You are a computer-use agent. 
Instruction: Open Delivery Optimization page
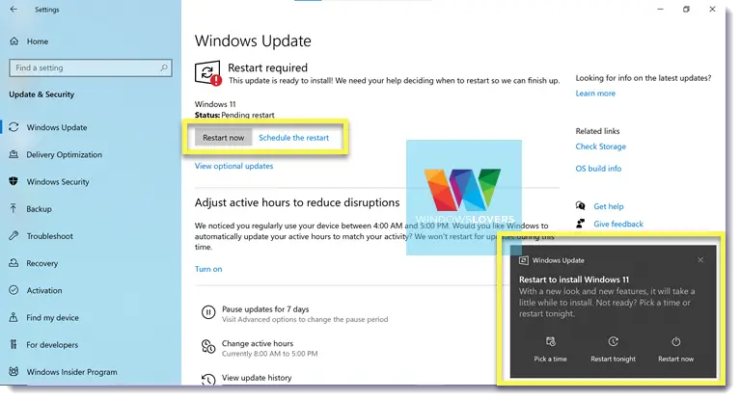(x=65, y=155)
